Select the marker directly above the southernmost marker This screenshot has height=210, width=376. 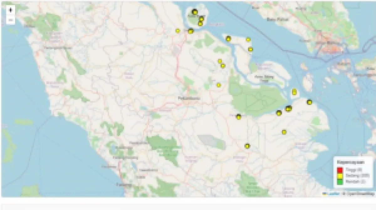[238, 117]
